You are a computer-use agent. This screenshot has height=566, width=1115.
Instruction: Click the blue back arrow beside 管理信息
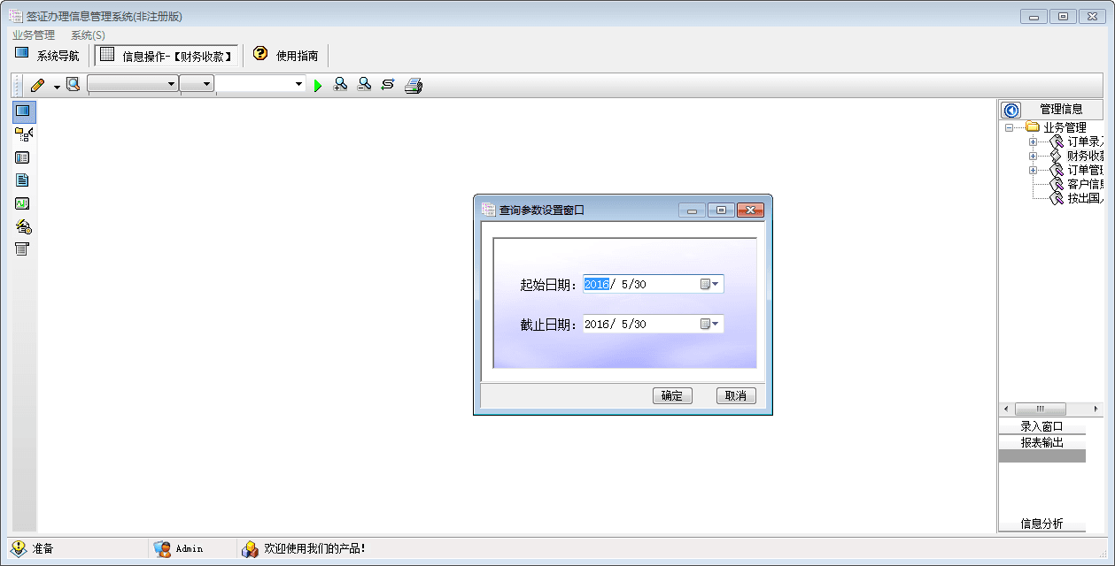[1010, 110]
